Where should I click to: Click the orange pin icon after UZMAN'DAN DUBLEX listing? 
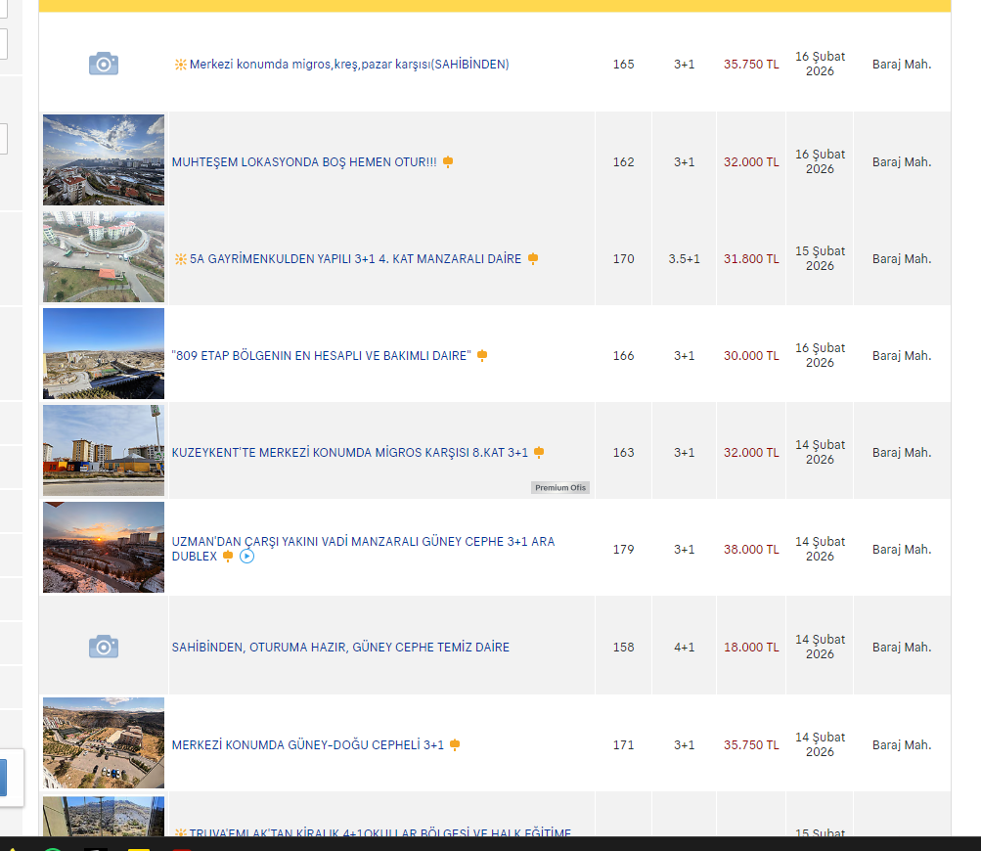coord(228,557)
